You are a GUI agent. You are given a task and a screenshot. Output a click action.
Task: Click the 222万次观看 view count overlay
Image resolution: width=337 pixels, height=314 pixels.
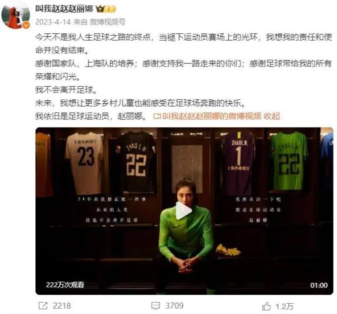65,285
